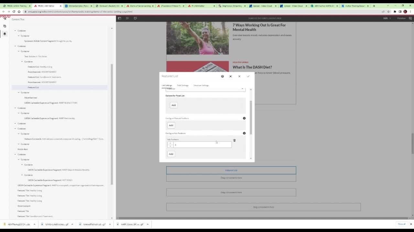
Task: Open the Content Tree layers panel icon
Action: pos(5,34)
